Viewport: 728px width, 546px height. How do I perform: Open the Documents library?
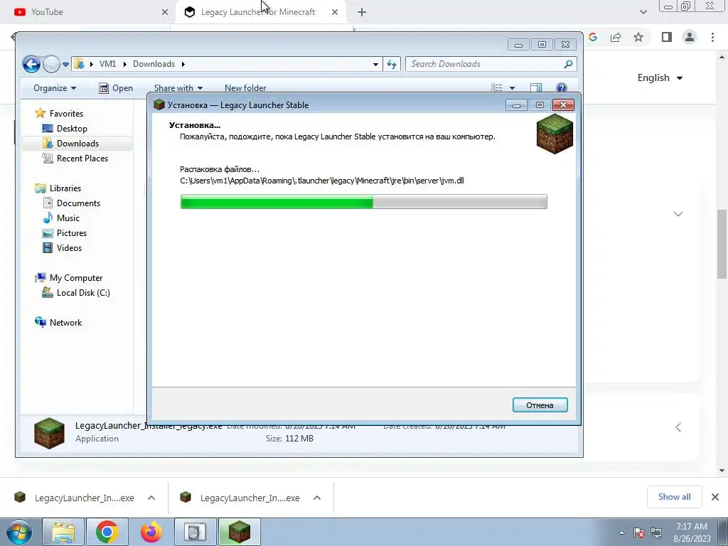pyautogui.click(x=71, y=203)
